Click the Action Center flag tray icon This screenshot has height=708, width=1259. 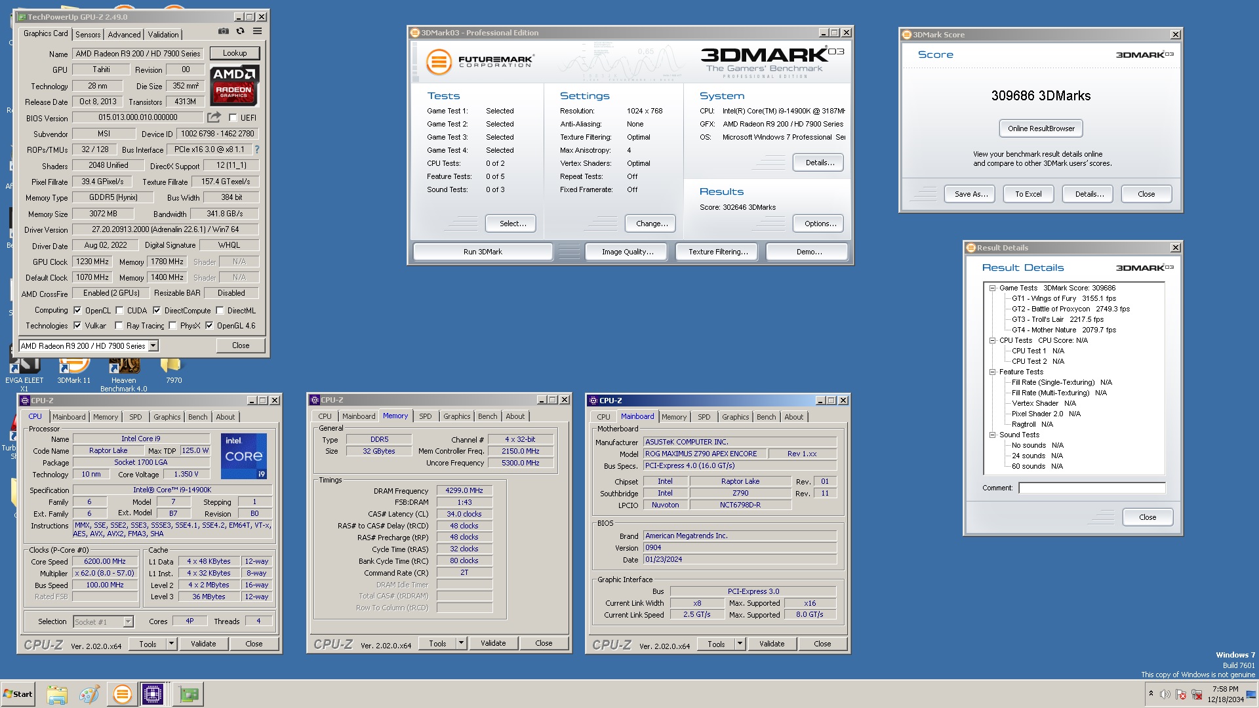(1181, 694)
